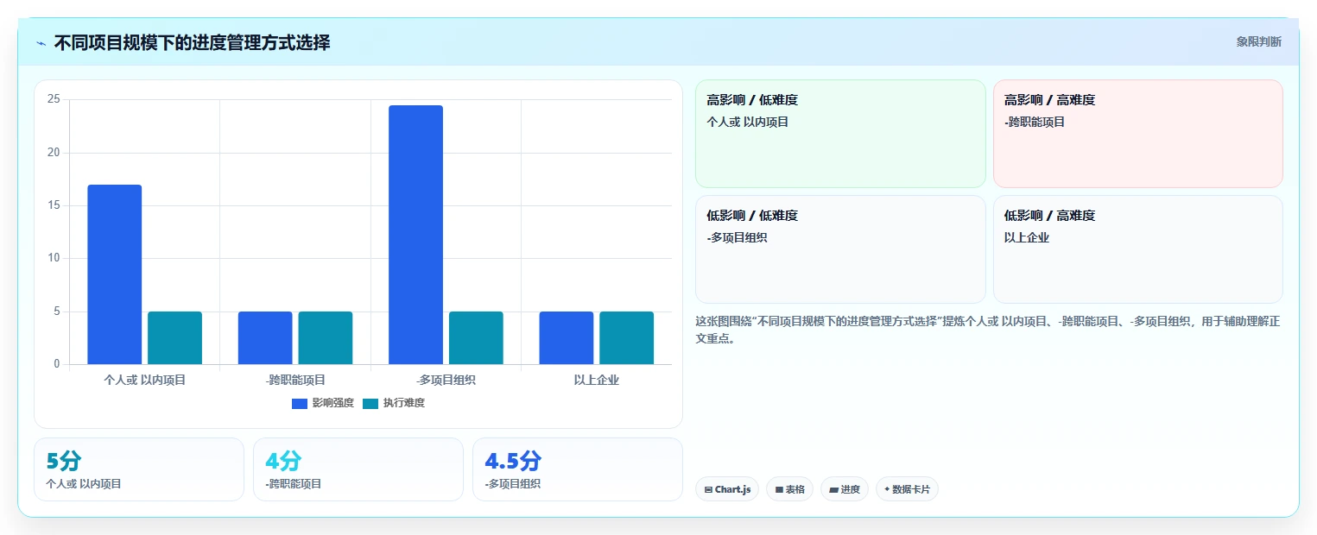Click the teal bar for 以上企业
1317x535 pixels.
[x=626, y=337]
